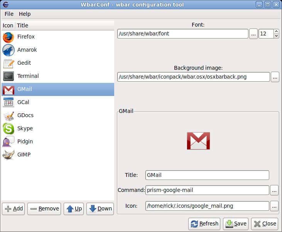The width and height of the screenshot is (282, 232).
Task: Click the Close button at the bottom
Action: click(x=265, y=224)
